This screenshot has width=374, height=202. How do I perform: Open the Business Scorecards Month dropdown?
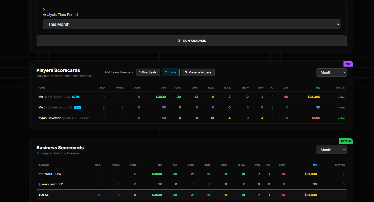pyautogui.click(x=331, y=150)
